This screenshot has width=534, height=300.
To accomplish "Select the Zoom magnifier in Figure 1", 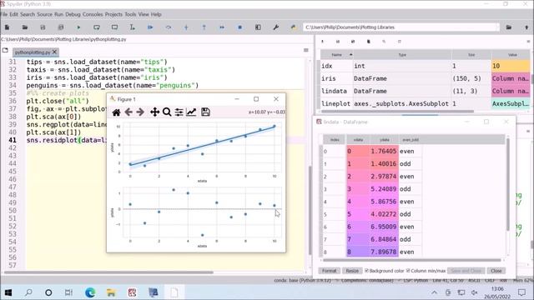I will pyautogui.click(x=167, y=112).
